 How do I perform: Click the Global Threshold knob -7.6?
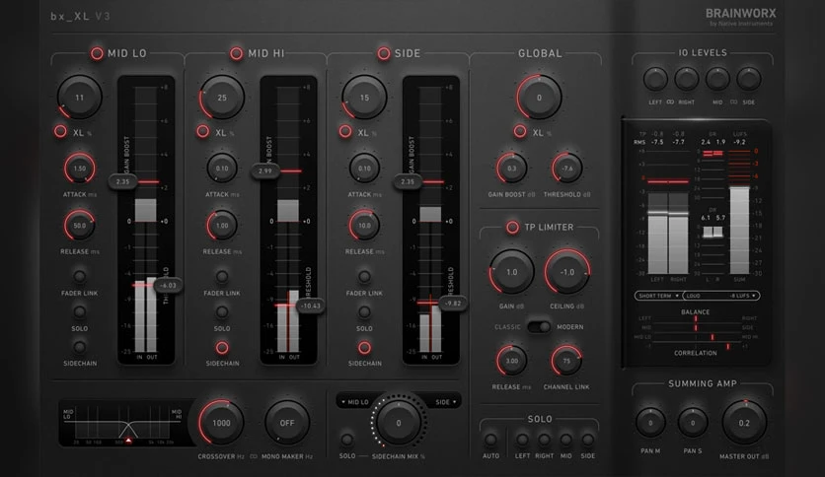567,169
